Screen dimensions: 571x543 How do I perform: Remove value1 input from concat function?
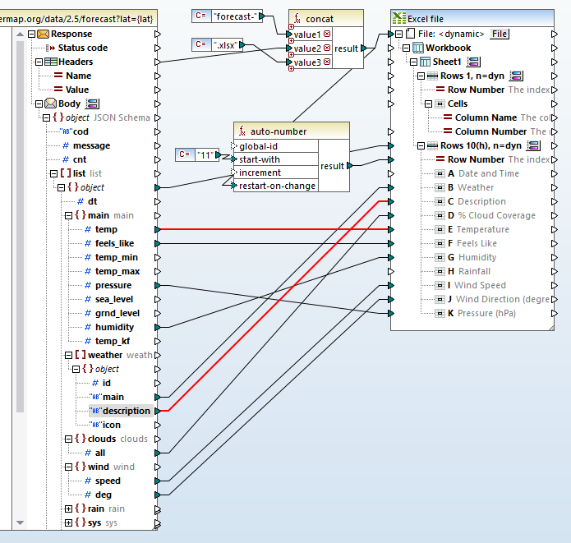[327, 35]
